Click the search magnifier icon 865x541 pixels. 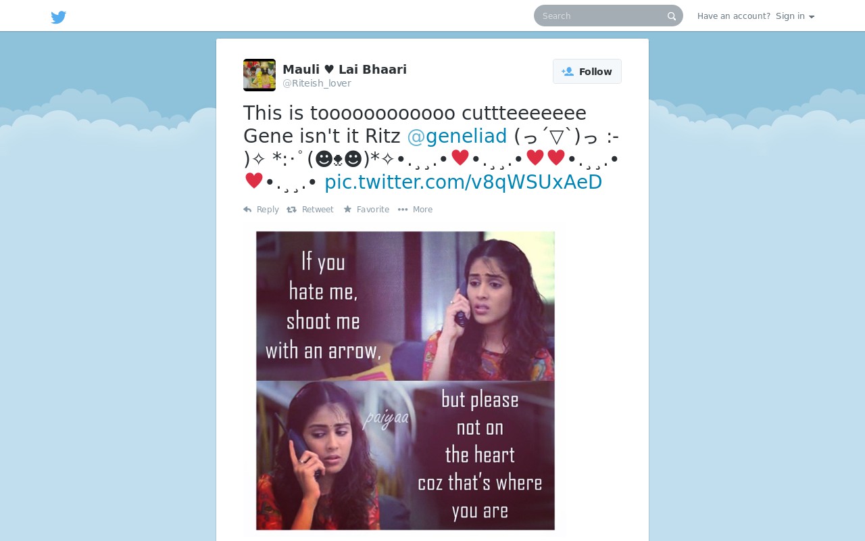pos(672,16)
